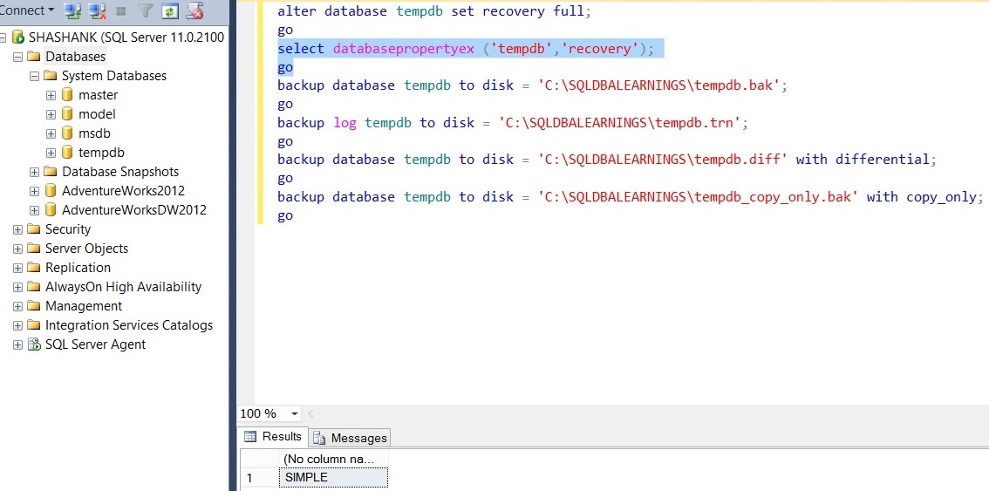Click the System Databases folder icon
The height and width of the screenshot is (491, 989).
tap(51, 76)
